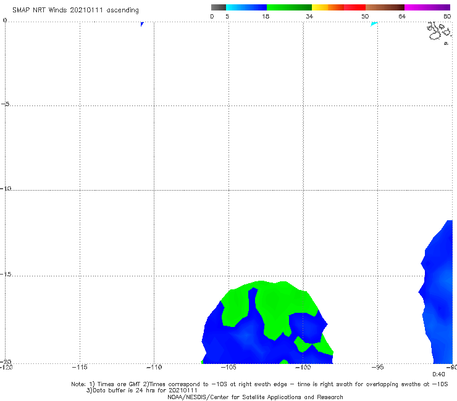
Task: Click the title text SMAP NRT Winds 20210111 ascending
Action: 75,10
